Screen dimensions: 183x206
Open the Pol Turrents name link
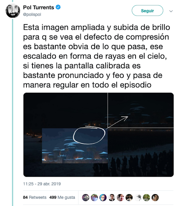38,7
